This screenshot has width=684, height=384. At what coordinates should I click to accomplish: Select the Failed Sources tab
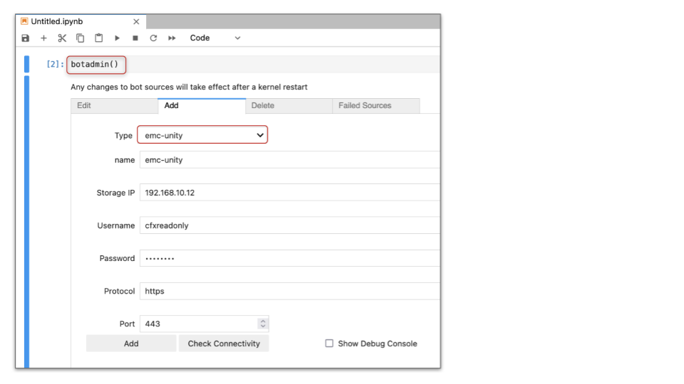point(375,105)
